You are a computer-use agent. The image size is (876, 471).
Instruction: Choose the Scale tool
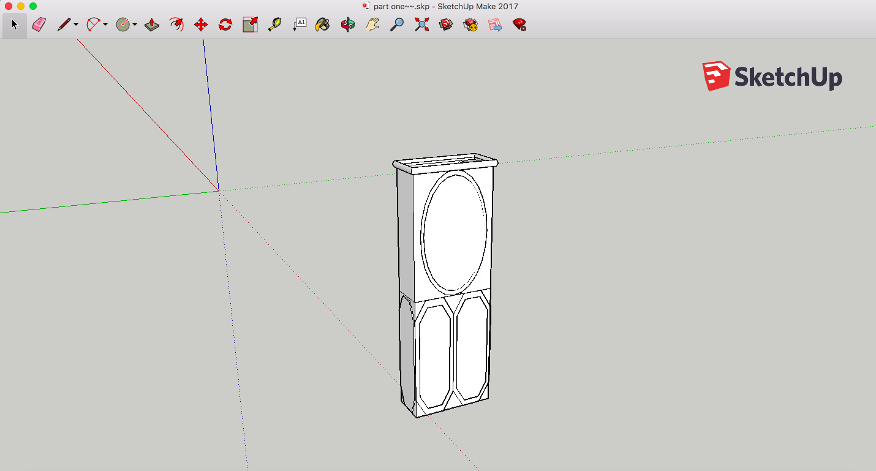click(250, 24)
